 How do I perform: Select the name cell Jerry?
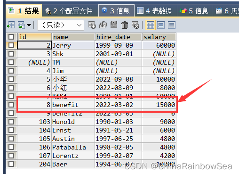click(73, 45)
